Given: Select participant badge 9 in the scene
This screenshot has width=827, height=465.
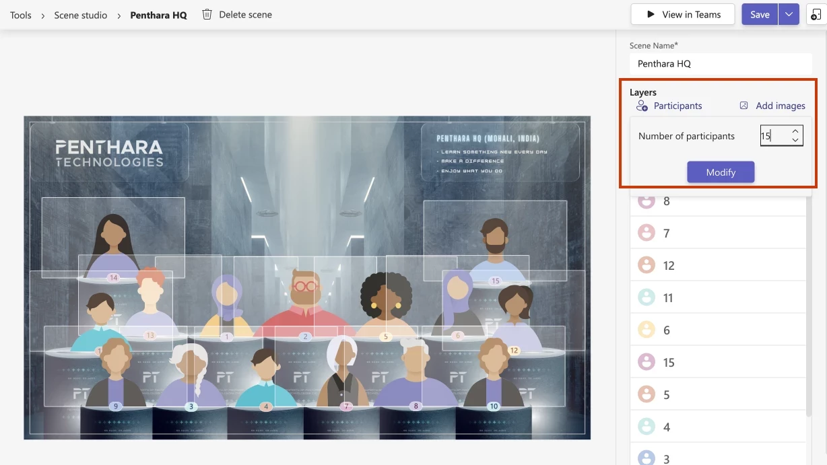Looking at the screenshot, I should coord(116,406).
